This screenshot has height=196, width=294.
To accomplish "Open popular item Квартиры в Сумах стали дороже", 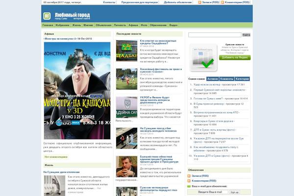I will (x=213, y=121).
